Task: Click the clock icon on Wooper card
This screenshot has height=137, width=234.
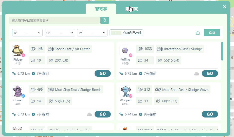Action: (141, 114)
